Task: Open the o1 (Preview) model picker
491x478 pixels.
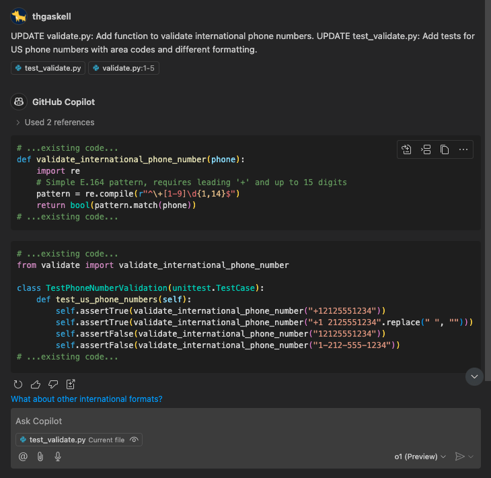Action: [x=420, y=456]
